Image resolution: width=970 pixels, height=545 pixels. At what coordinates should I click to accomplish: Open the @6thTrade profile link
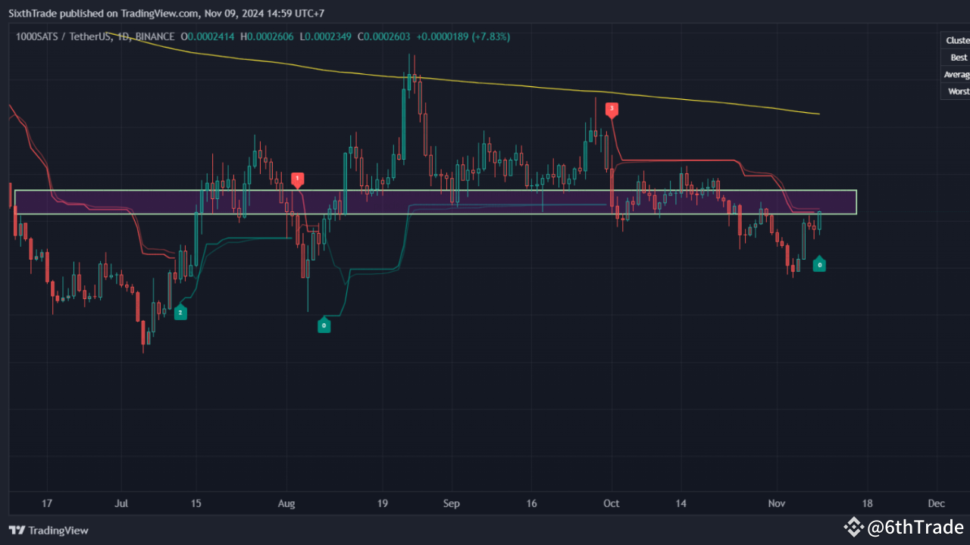tap(915, 527)
